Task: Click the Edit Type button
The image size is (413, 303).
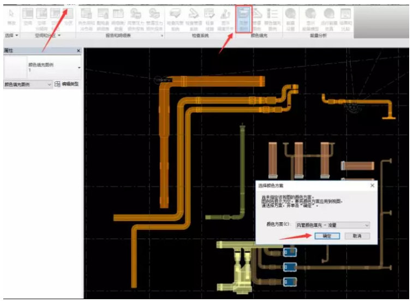Action: 67,84
